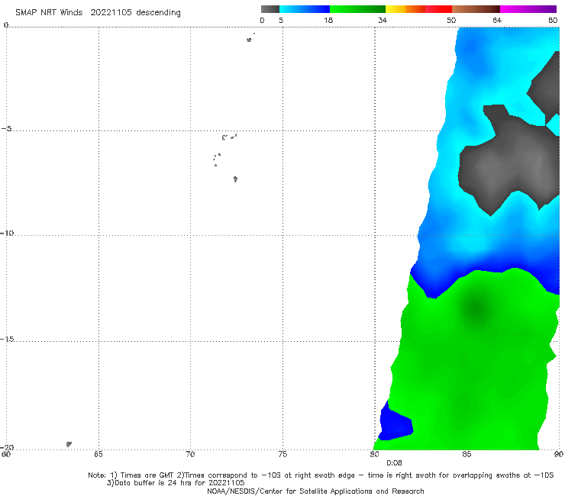Image resolution: width=565 pixels, height=496 pixels.
Task: Click the longitude label '65'
Action: [x=98, y=455]
